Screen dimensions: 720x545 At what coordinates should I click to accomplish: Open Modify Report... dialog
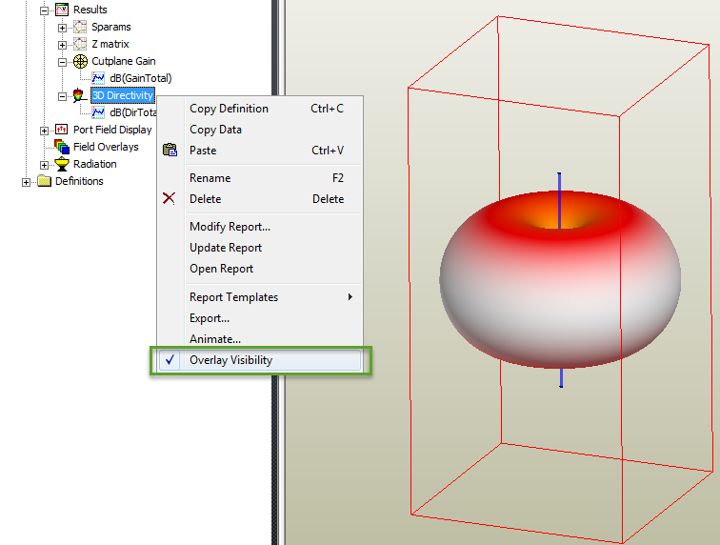(260, 227)
